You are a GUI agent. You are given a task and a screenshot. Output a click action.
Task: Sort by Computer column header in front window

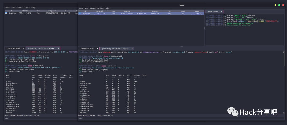pos(127,11)
